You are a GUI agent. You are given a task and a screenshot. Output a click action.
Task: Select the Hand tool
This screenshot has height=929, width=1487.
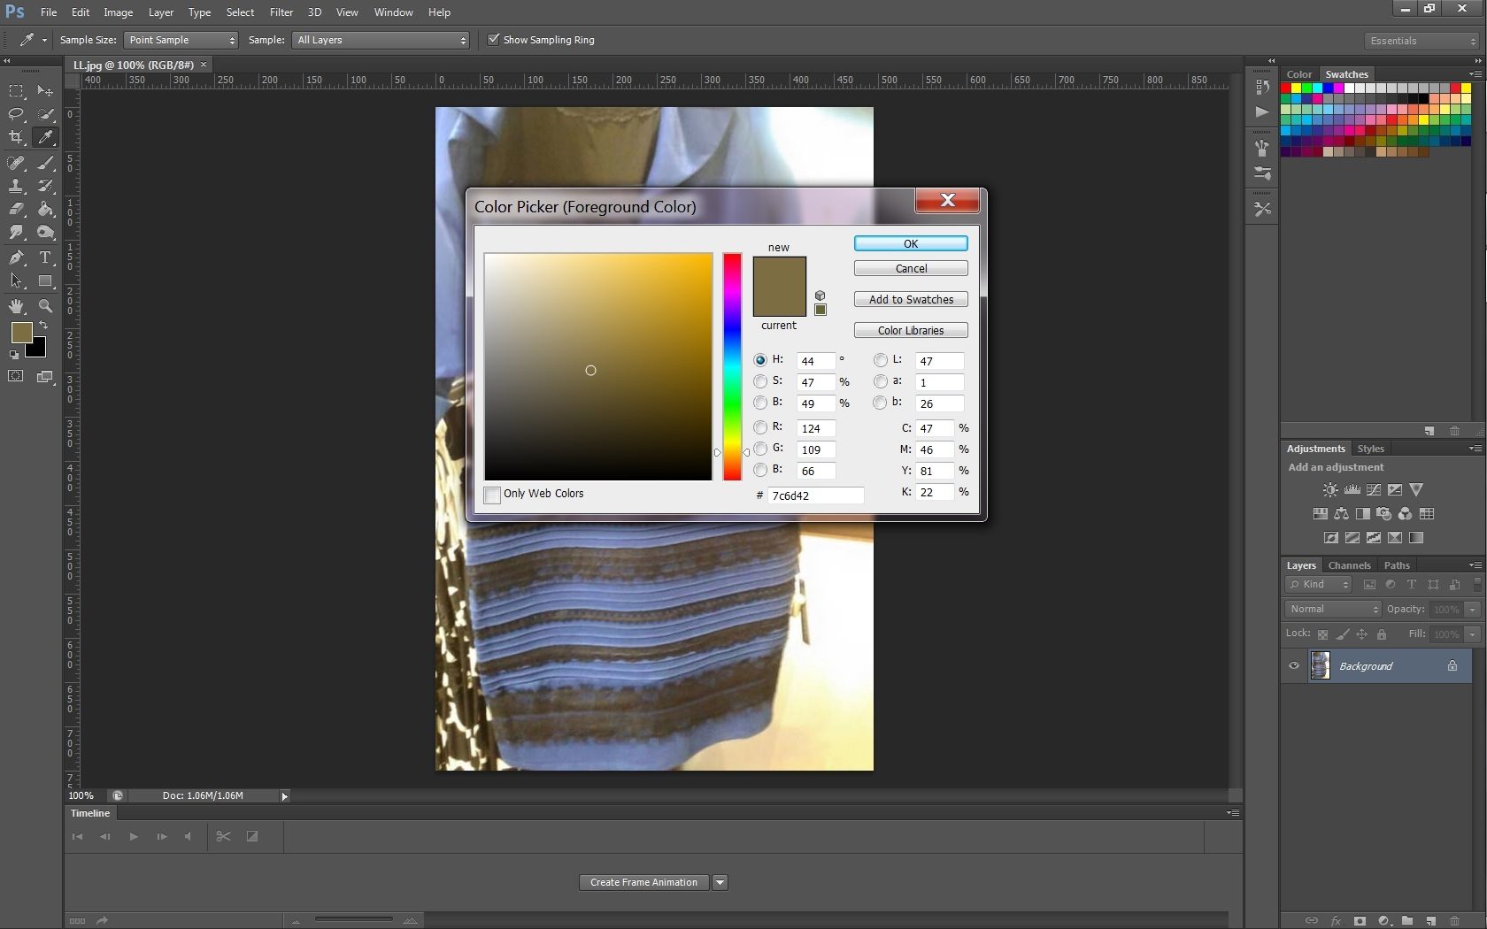click(x=16, y=306)
